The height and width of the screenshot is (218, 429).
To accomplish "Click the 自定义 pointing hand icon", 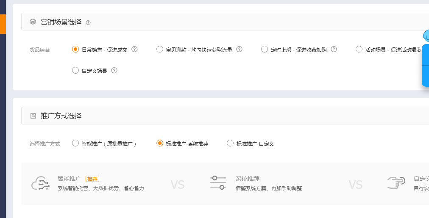I will pos(396,183).
